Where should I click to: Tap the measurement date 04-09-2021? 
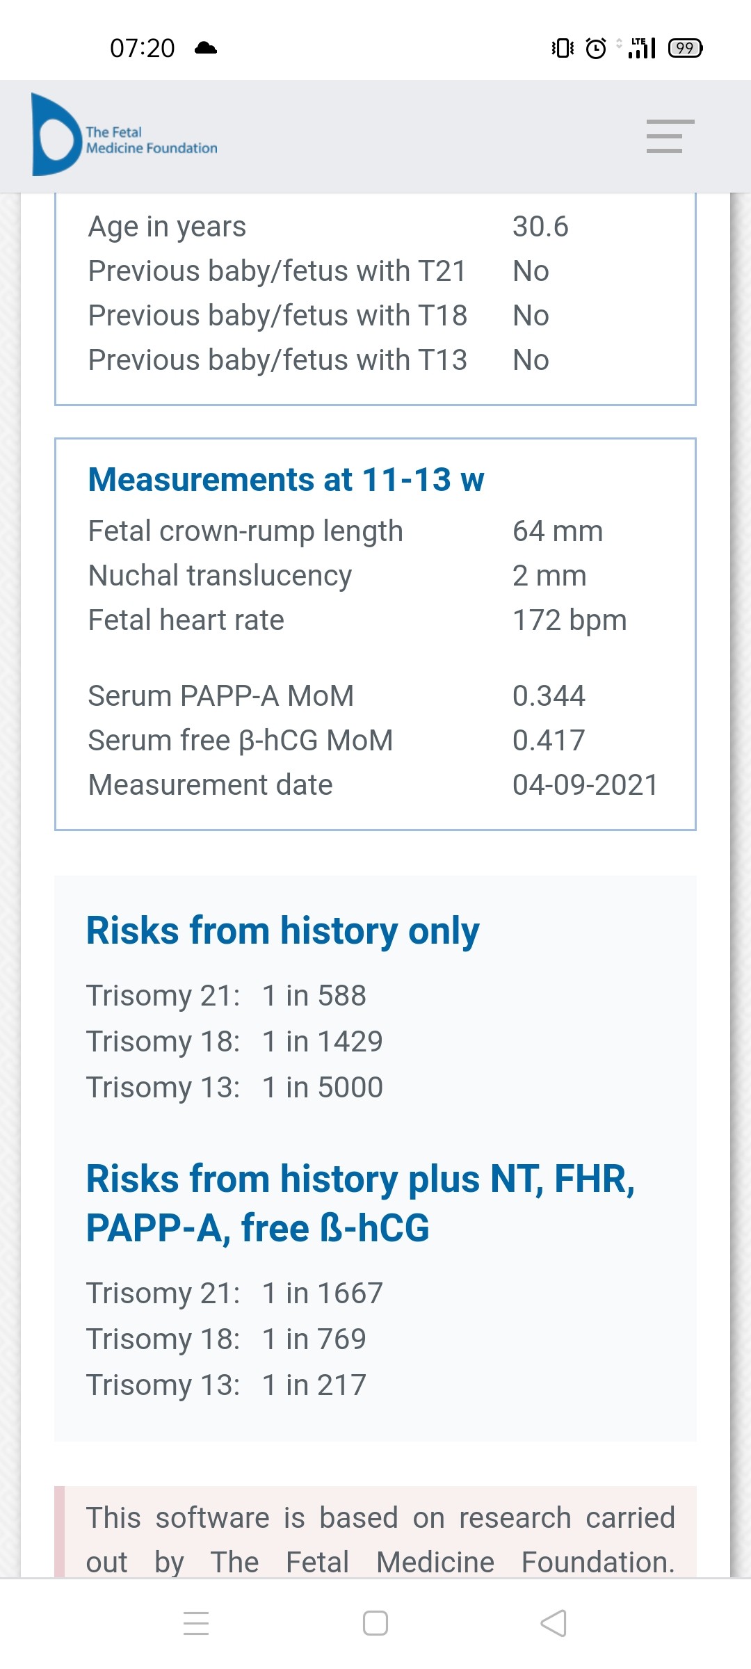click(585, 785)
